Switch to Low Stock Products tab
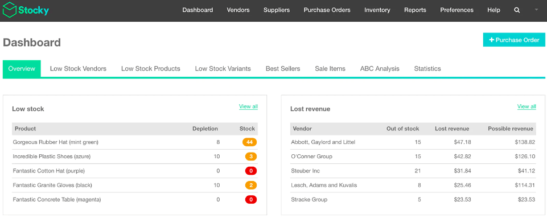 pyautogui.click(x=151, y=68)
